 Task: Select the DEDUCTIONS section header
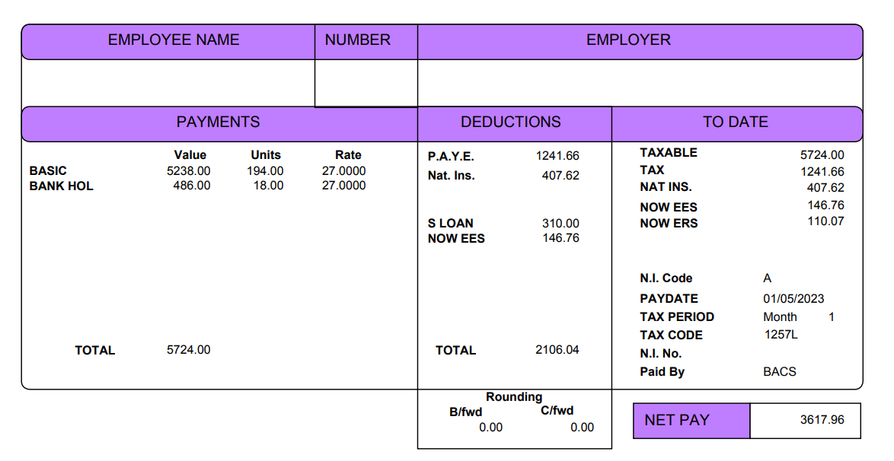tap(510, 122)
